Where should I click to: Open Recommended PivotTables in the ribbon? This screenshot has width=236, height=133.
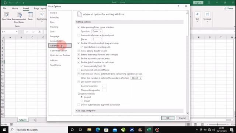[x=19, y=18]
